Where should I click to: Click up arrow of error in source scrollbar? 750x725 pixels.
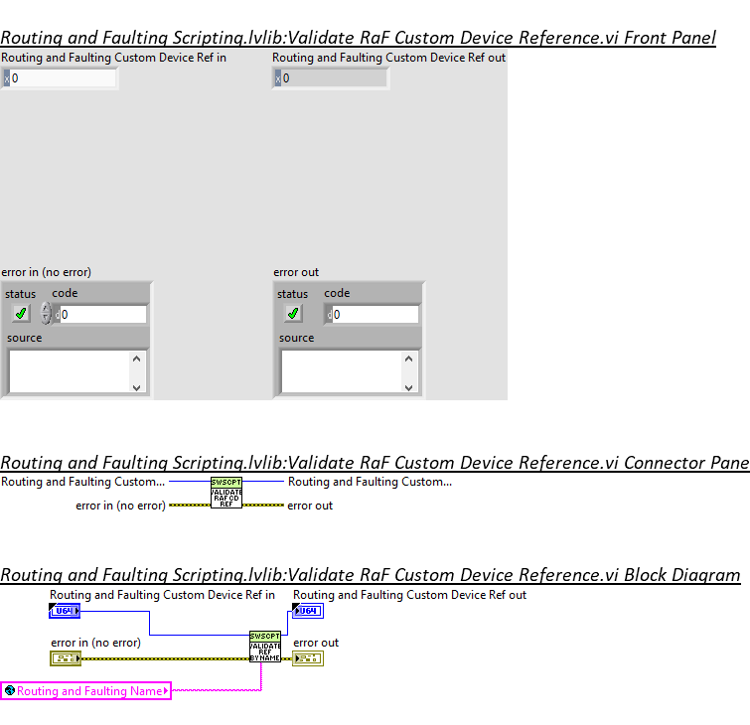(137, 359)
